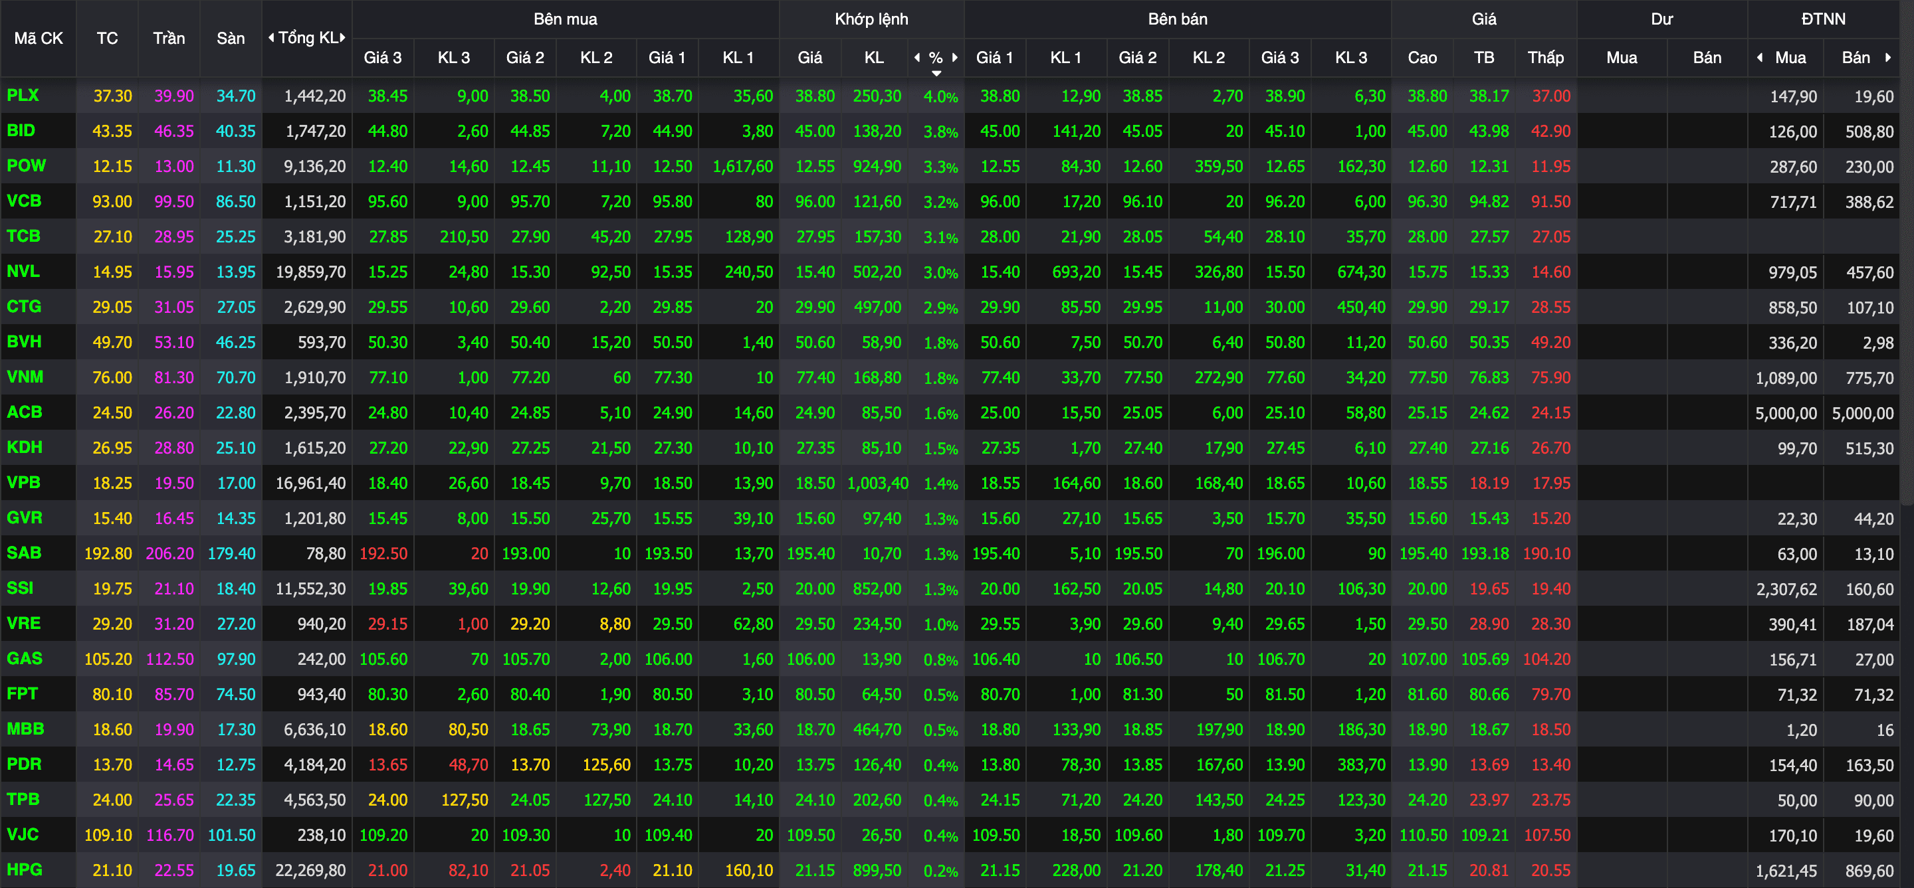The height and width of the screenshot is (888, 1914).
Task: Click the Giá group header
Action: [x=1484, y=19]
